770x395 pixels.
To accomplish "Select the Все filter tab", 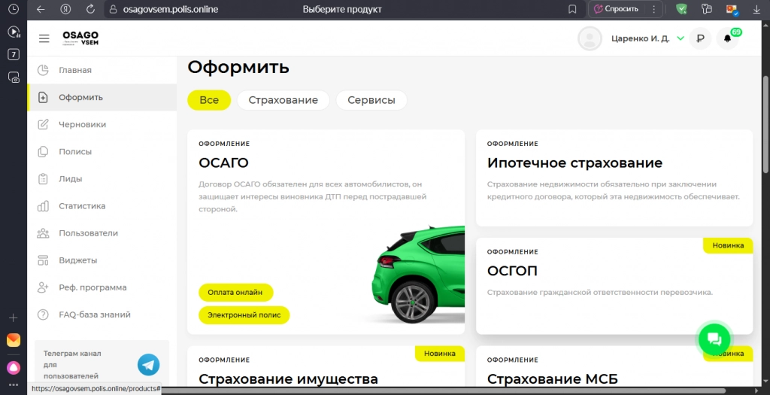I will pyautogui.click(x=209, y=100).
